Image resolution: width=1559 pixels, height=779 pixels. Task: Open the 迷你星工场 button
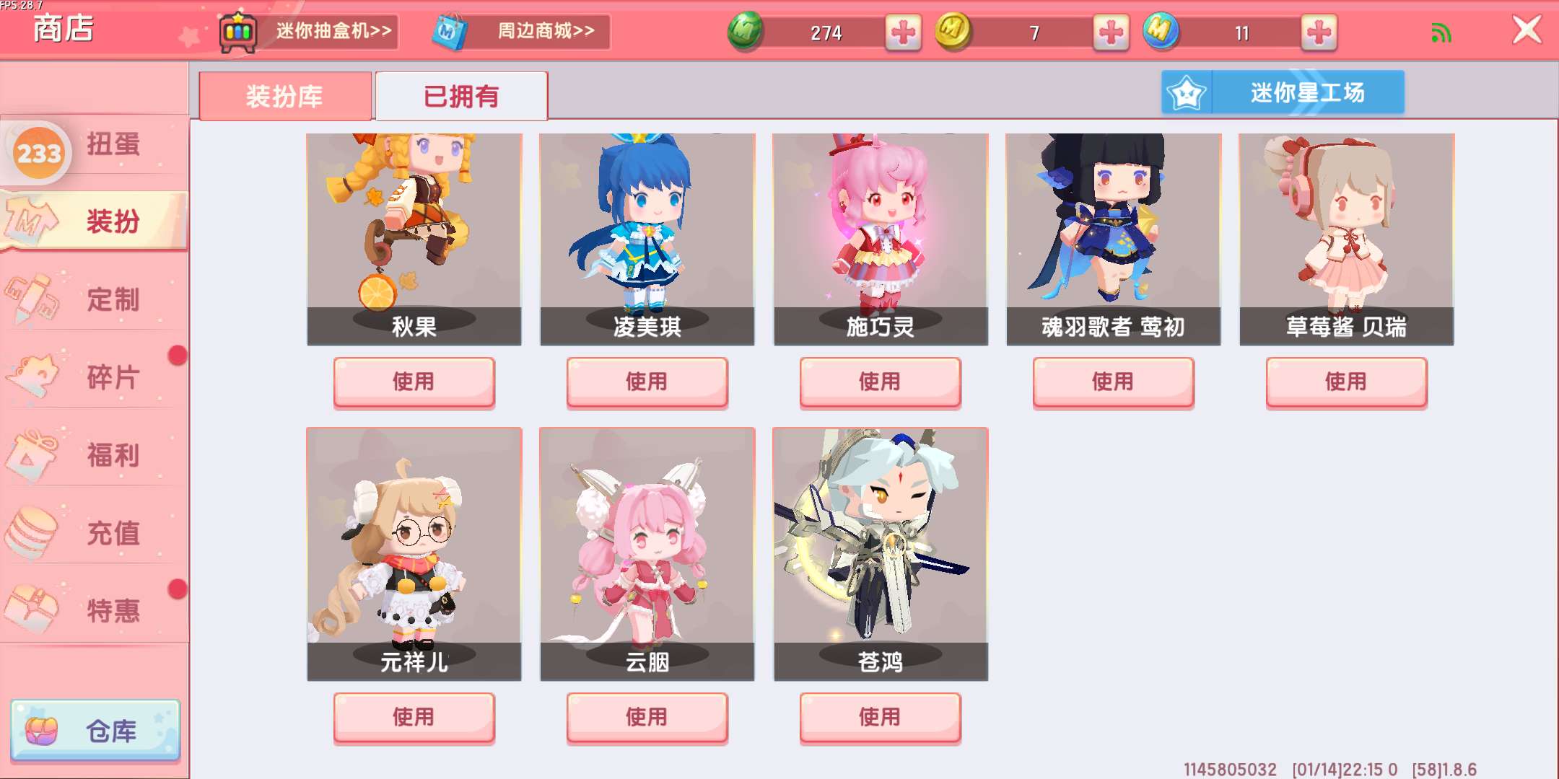click(x=1283, y=92)
